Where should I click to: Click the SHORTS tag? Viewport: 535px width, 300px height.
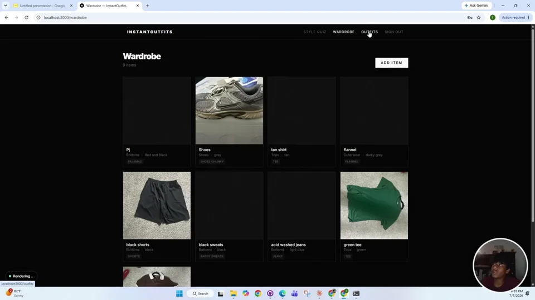tap(134, 256)
